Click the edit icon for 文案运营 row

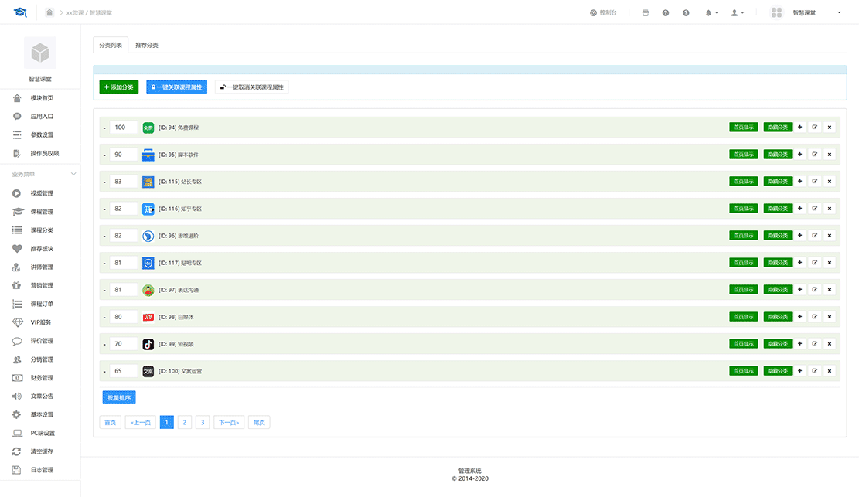(814, 371)
